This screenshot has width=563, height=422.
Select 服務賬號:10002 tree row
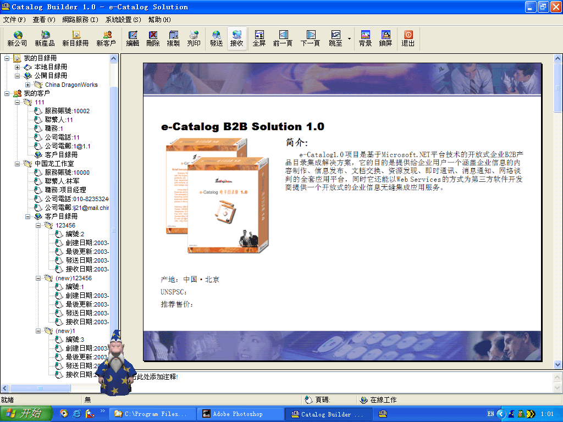(67, 111)
